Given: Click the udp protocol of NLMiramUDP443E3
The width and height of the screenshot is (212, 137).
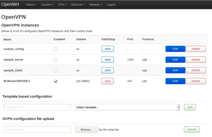Looking at the screenshot, I should pos(144,81).
